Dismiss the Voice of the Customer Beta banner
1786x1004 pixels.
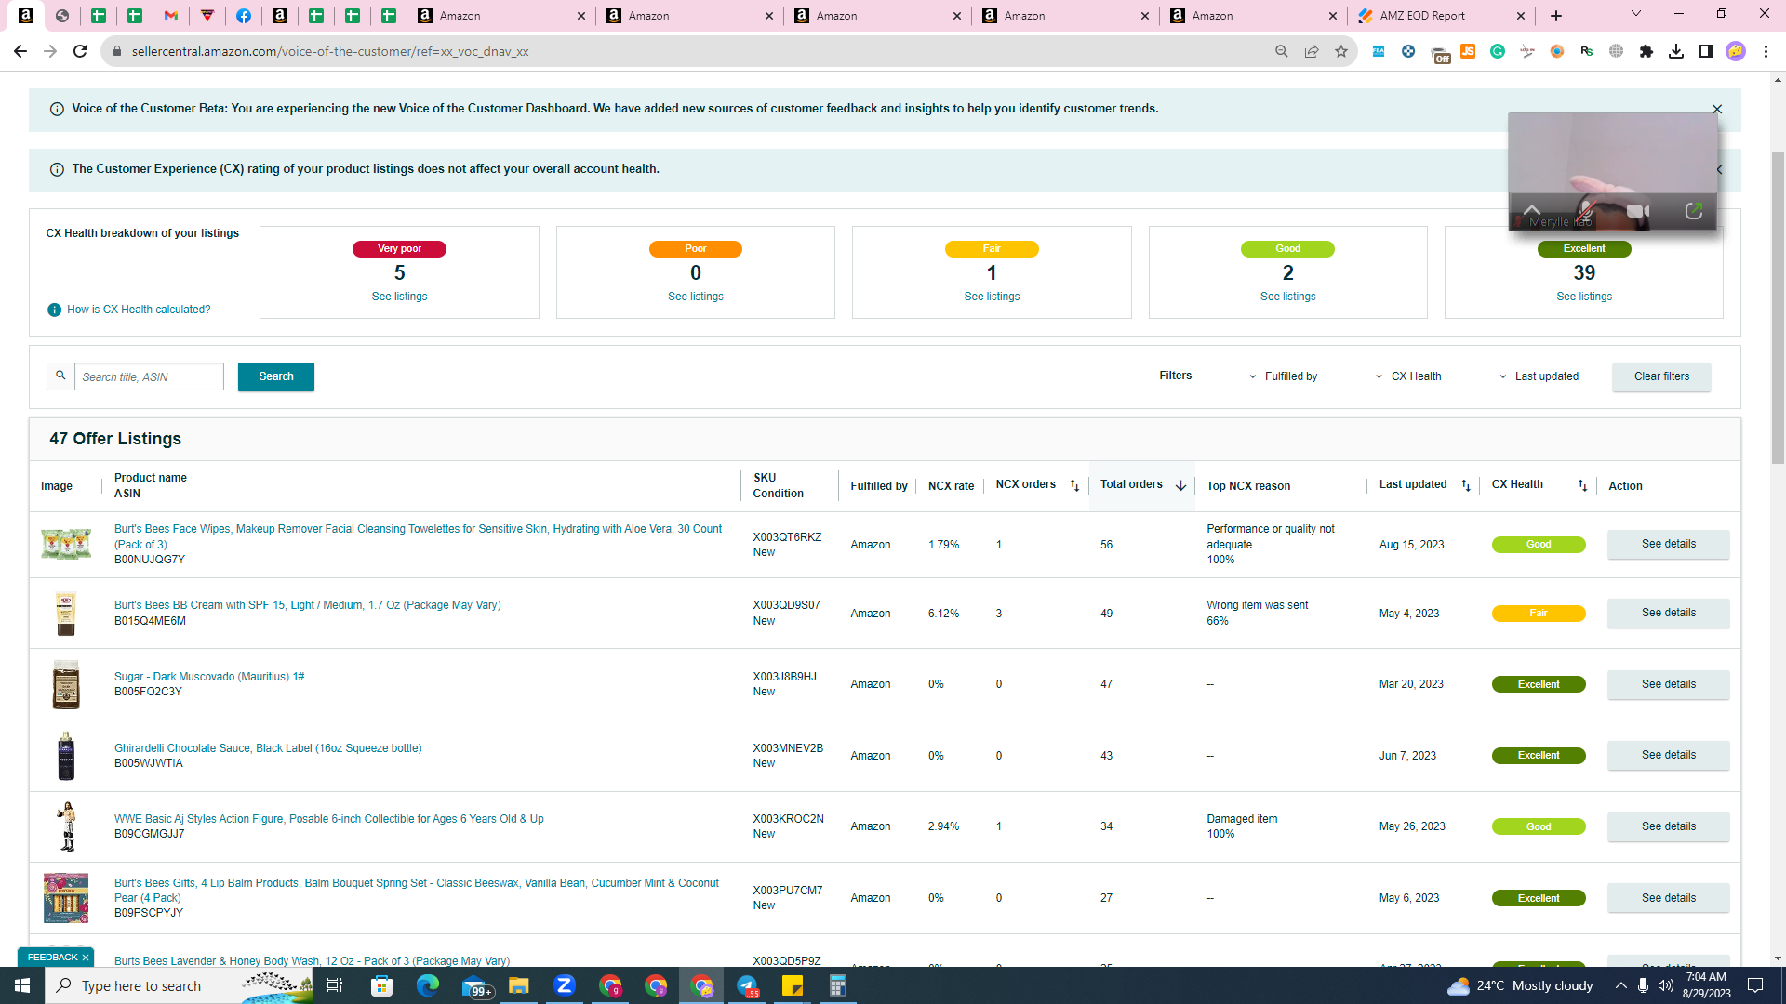point(1717,110)
